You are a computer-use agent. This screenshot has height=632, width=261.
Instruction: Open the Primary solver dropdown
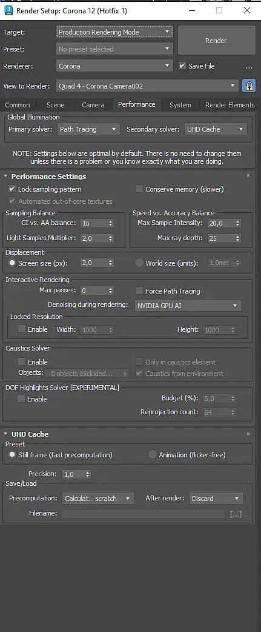[88, 129]
